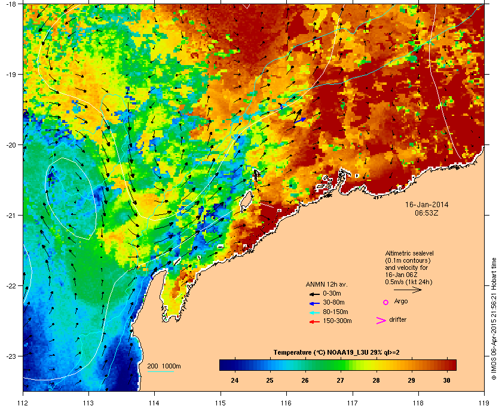
Task: Click the cyan 80-150m legend arrow
Action: click(x=314, y=312)
